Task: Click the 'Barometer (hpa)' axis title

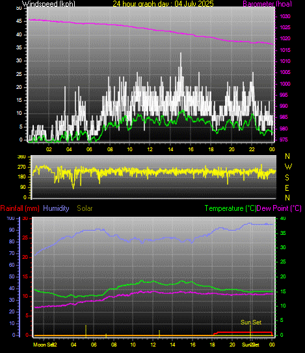Action: 267,4
